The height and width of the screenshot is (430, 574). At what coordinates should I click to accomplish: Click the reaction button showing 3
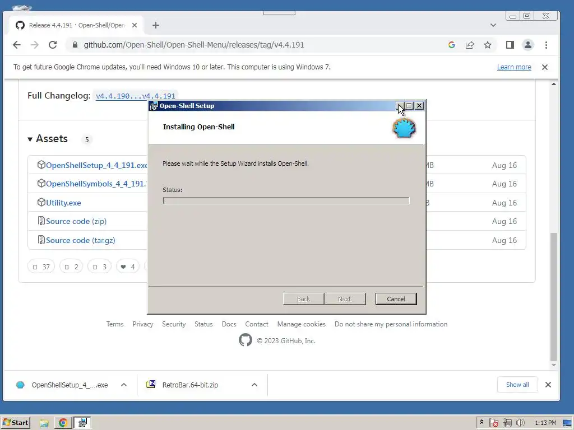(x=99, y=267)
